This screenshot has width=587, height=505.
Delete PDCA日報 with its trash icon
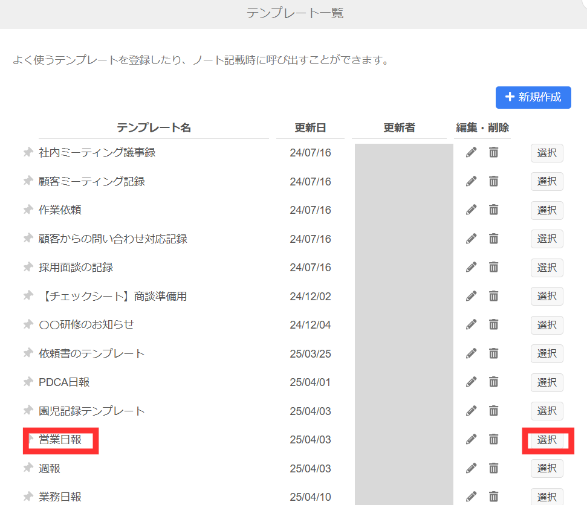tap(493, 382)
